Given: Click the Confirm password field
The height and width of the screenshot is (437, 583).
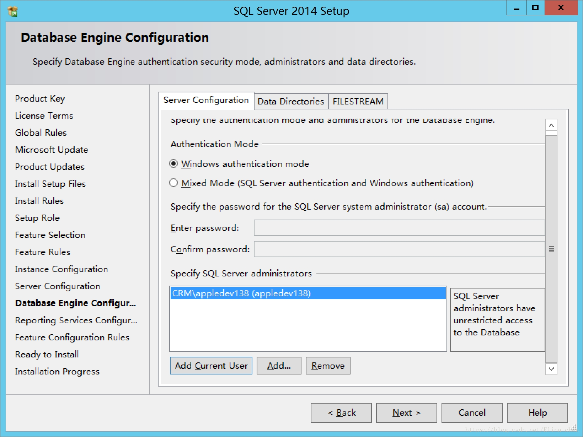Looking at the screenshot, I should [399, 249].
